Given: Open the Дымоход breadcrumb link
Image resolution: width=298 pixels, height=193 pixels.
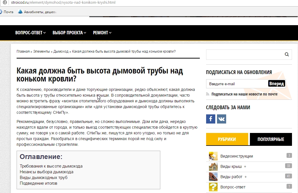Looking at the screenshot, I should pyautogui.click(x=61, y=51).
